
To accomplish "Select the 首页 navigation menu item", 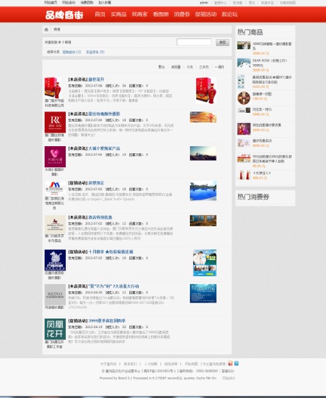I will [x=100, y=14].
